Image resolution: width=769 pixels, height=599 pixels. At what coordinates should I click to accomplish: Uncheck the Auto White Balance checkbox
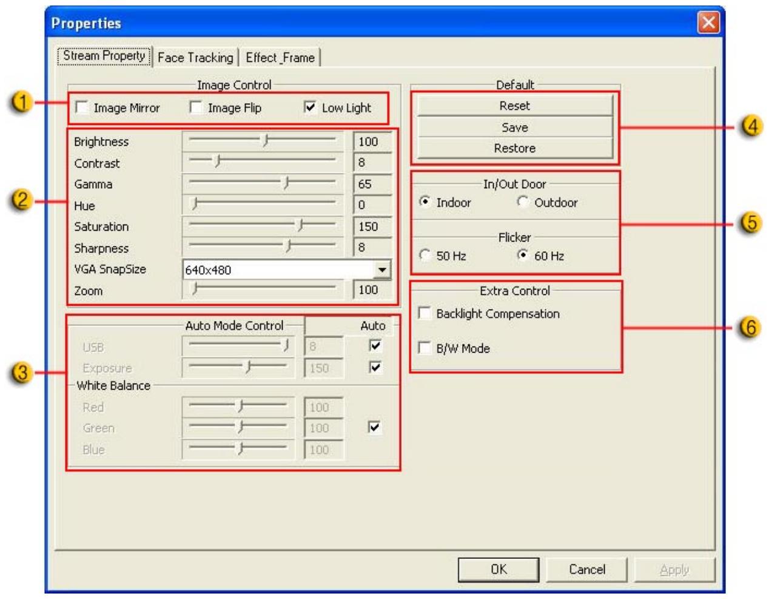tap(375, 427)
